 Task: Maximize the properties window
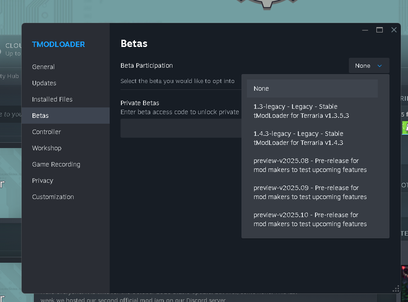click(x=380, y=30)
